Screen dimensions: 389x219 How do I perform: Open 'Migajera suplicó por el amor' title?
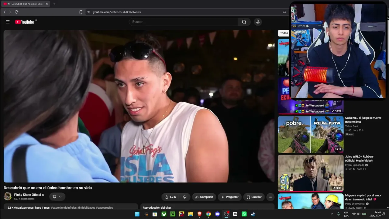click(363, 197)
